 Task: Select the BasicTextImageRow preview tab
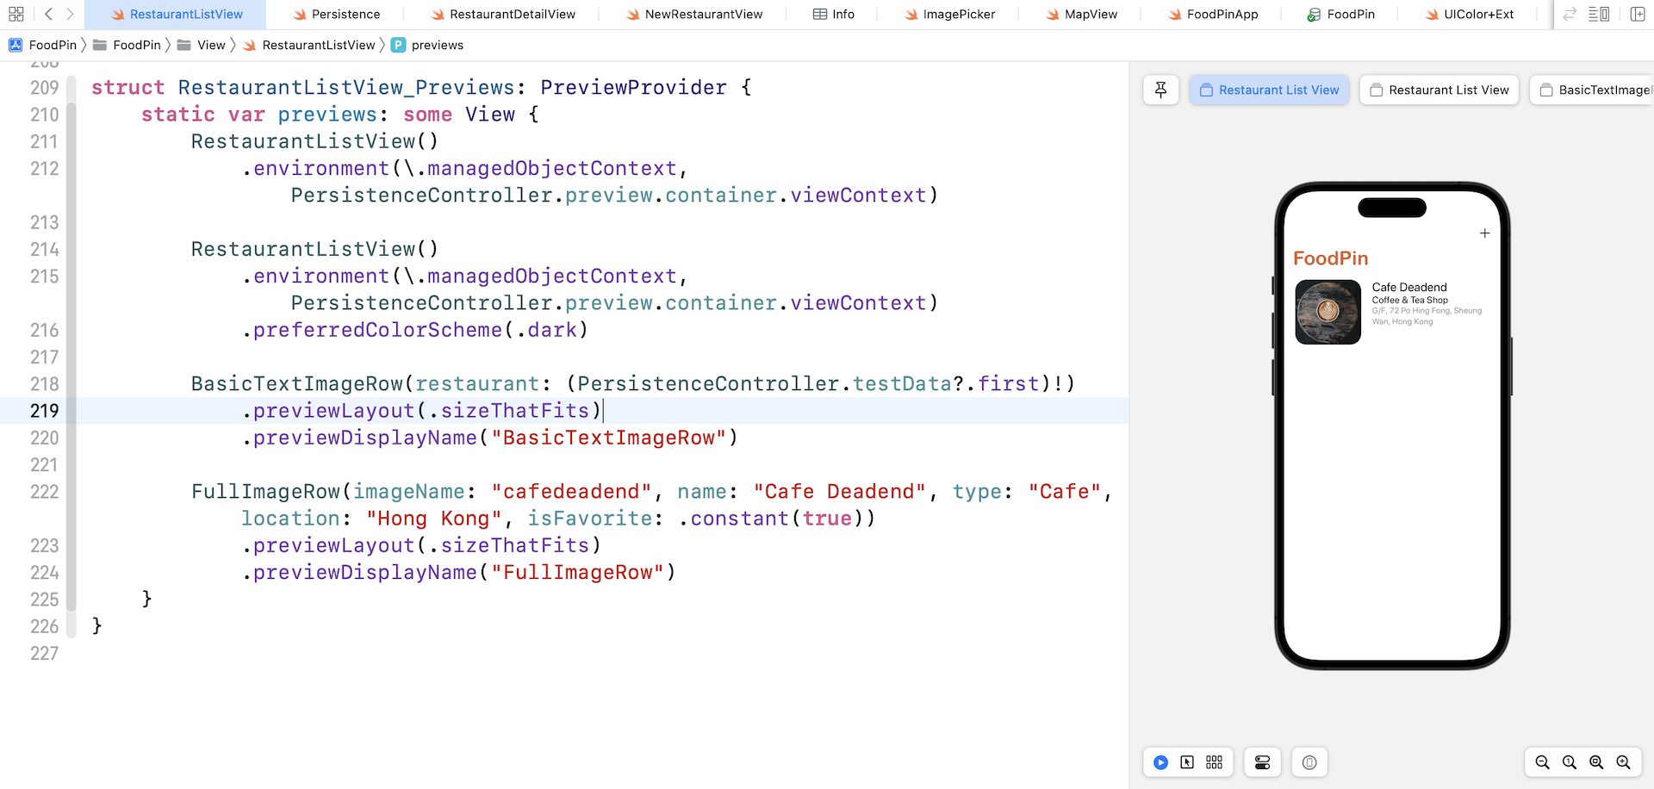point(1595,90)
